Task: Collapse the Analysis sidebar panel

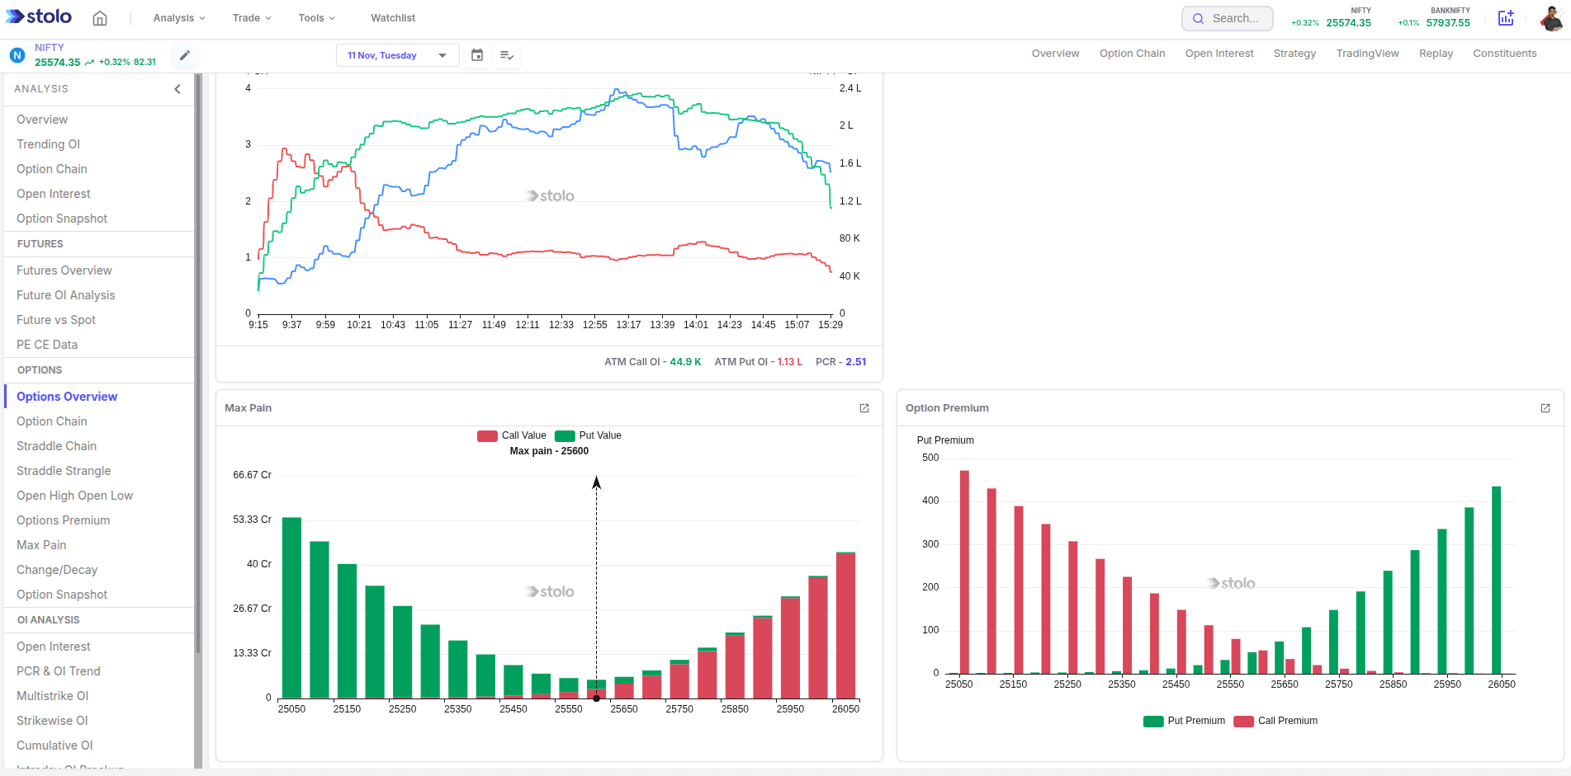Action: click(177, 88)
